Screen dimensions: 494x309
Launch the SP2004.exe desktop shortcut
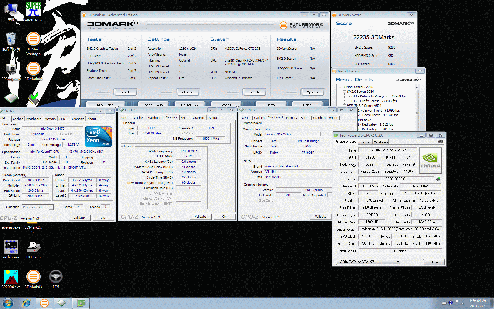point(11,279)
